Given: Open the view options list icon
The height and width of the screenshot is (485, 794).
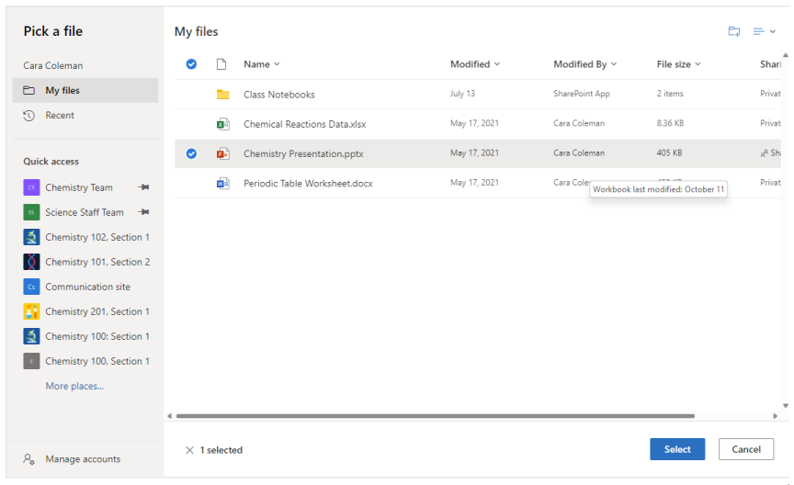Looking at the screenshot, I should click(758, 31).
